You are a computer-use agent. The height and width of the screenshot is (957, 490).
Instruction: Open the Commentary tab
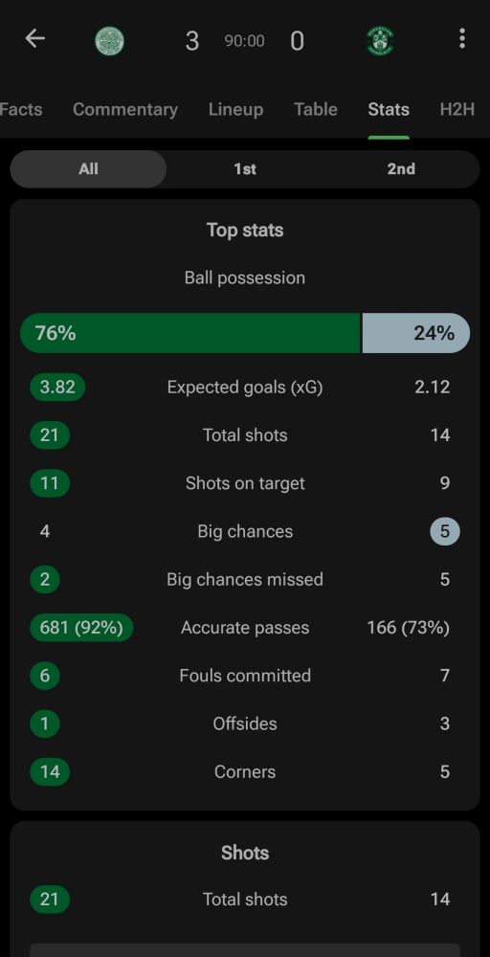pyautogui.click(x=125, y=110)
